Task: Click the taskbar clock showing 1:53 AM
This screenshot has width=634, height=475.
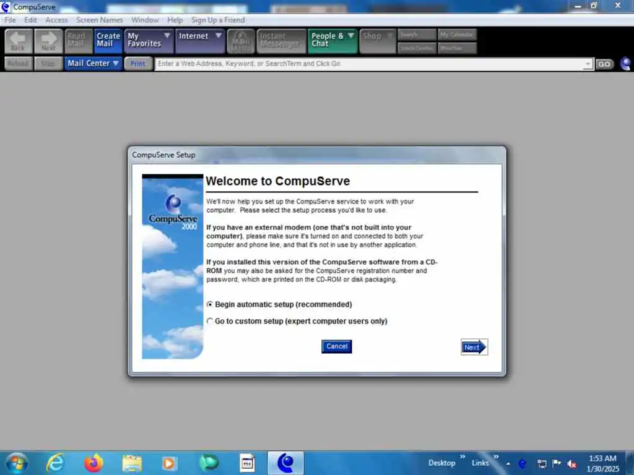Action: coord(603,463)
